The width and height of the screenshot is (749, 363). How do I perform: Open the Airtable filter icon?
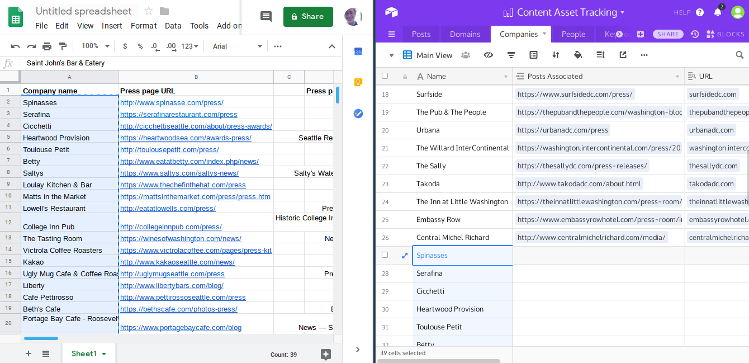[x=511, y=55]
